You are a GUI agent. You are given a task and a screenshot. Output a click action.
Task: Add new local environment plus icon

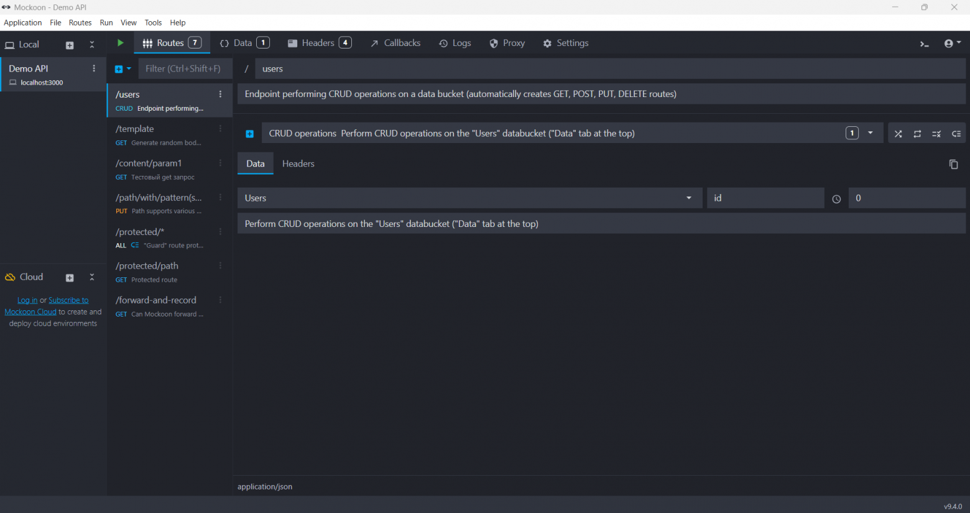(70, 45)
